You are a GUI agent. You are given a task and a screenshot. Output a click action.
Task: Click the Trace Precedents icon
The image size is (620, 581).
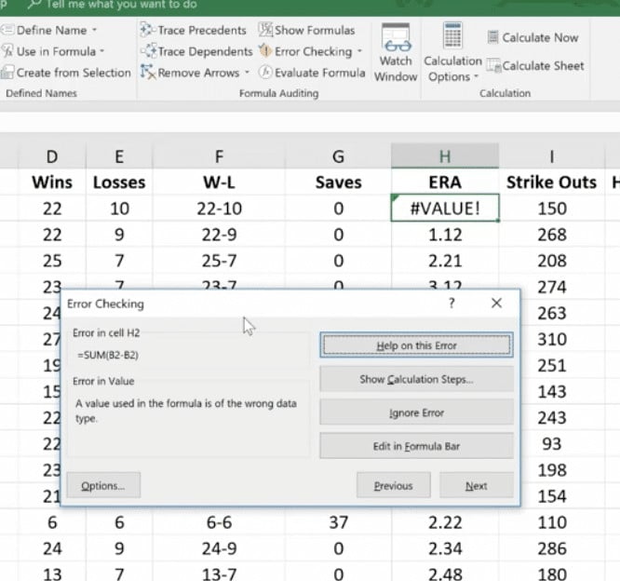coord(148,31)
